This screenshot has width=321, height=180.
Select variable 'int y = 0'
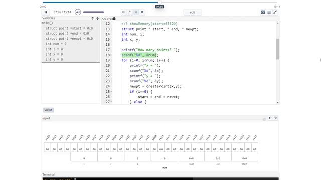click(54, 59)
